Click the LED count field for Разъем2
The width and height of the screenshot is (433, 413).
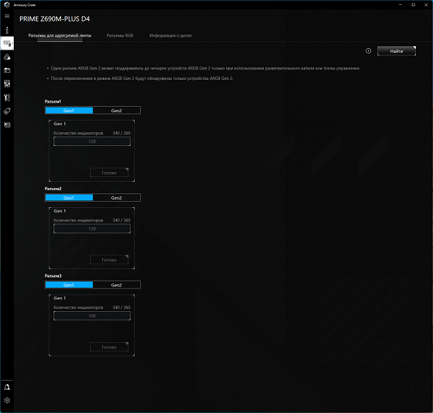[x=92, y=229]
